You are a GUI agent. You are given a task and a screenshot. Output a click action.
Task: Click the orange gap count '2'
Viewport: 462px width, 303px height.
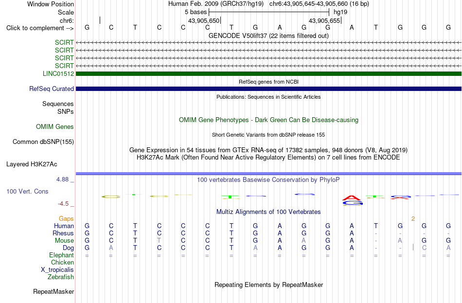(413, 219)
